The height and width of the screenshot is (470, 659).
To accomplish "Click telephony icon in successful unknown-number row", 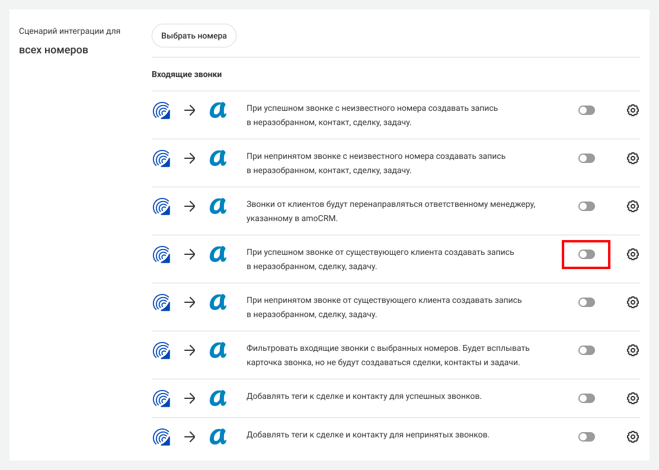I will (x=161, y=111).
